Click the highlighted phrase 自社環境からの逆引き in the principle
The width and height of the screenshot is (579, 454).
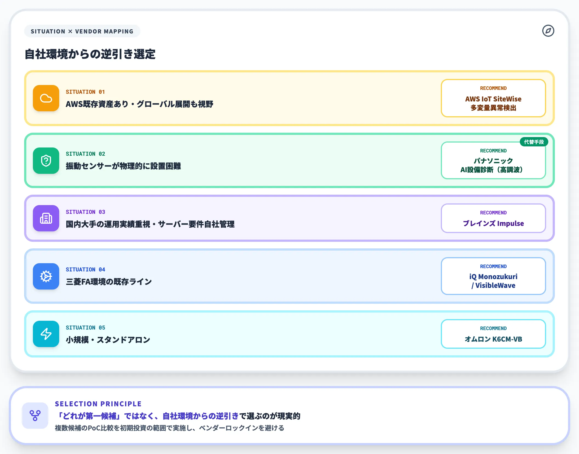coord(201,416)
